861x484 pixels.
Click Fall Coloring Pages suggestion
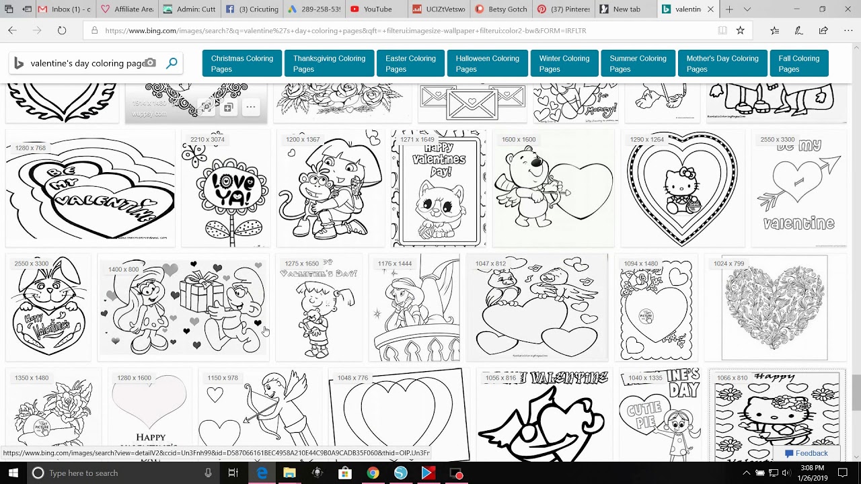click(798, 64)
